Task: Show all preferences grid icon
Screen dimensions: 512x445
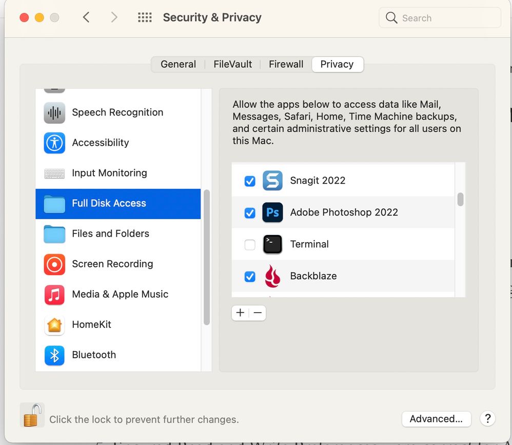Action: [x=145, y=17]
